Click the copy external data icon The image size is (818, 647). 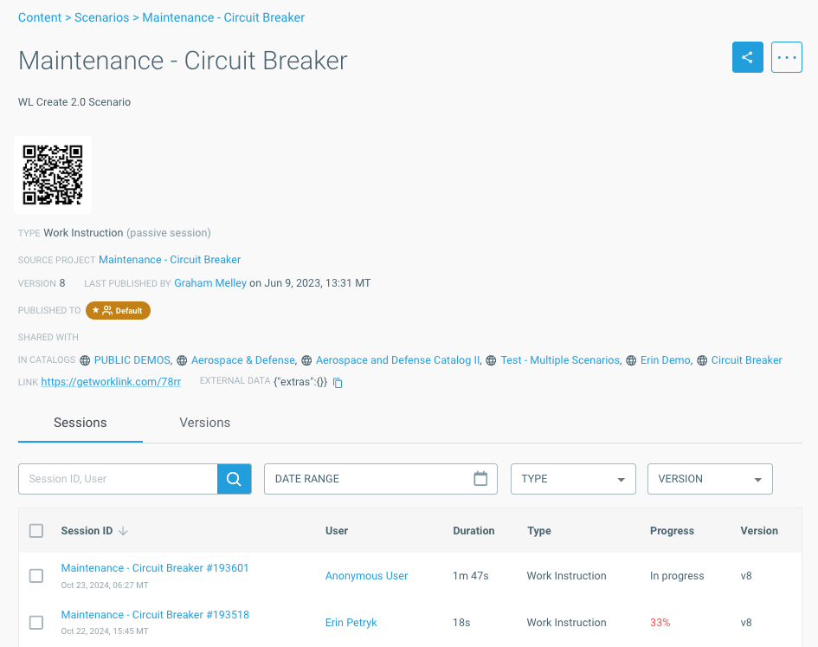[338, 383]
